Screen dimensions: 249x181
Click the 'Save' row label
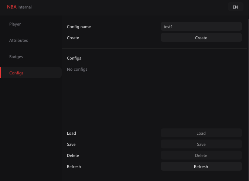[71, 144]
